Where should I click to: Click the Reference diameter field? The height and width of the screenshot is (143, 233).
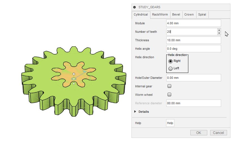pos(193,103)
